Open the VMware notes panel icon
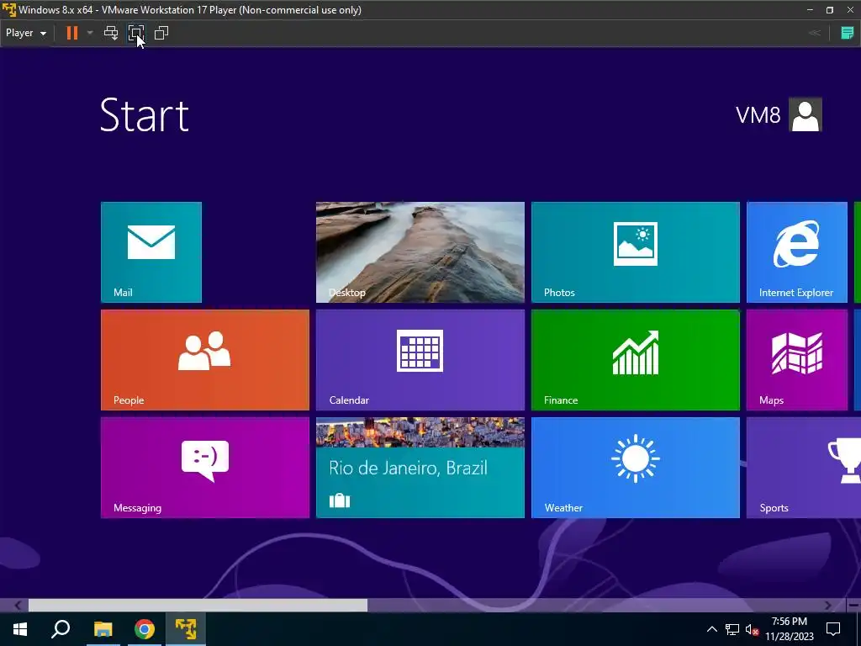The image size is (861, 646). (848, 33)
